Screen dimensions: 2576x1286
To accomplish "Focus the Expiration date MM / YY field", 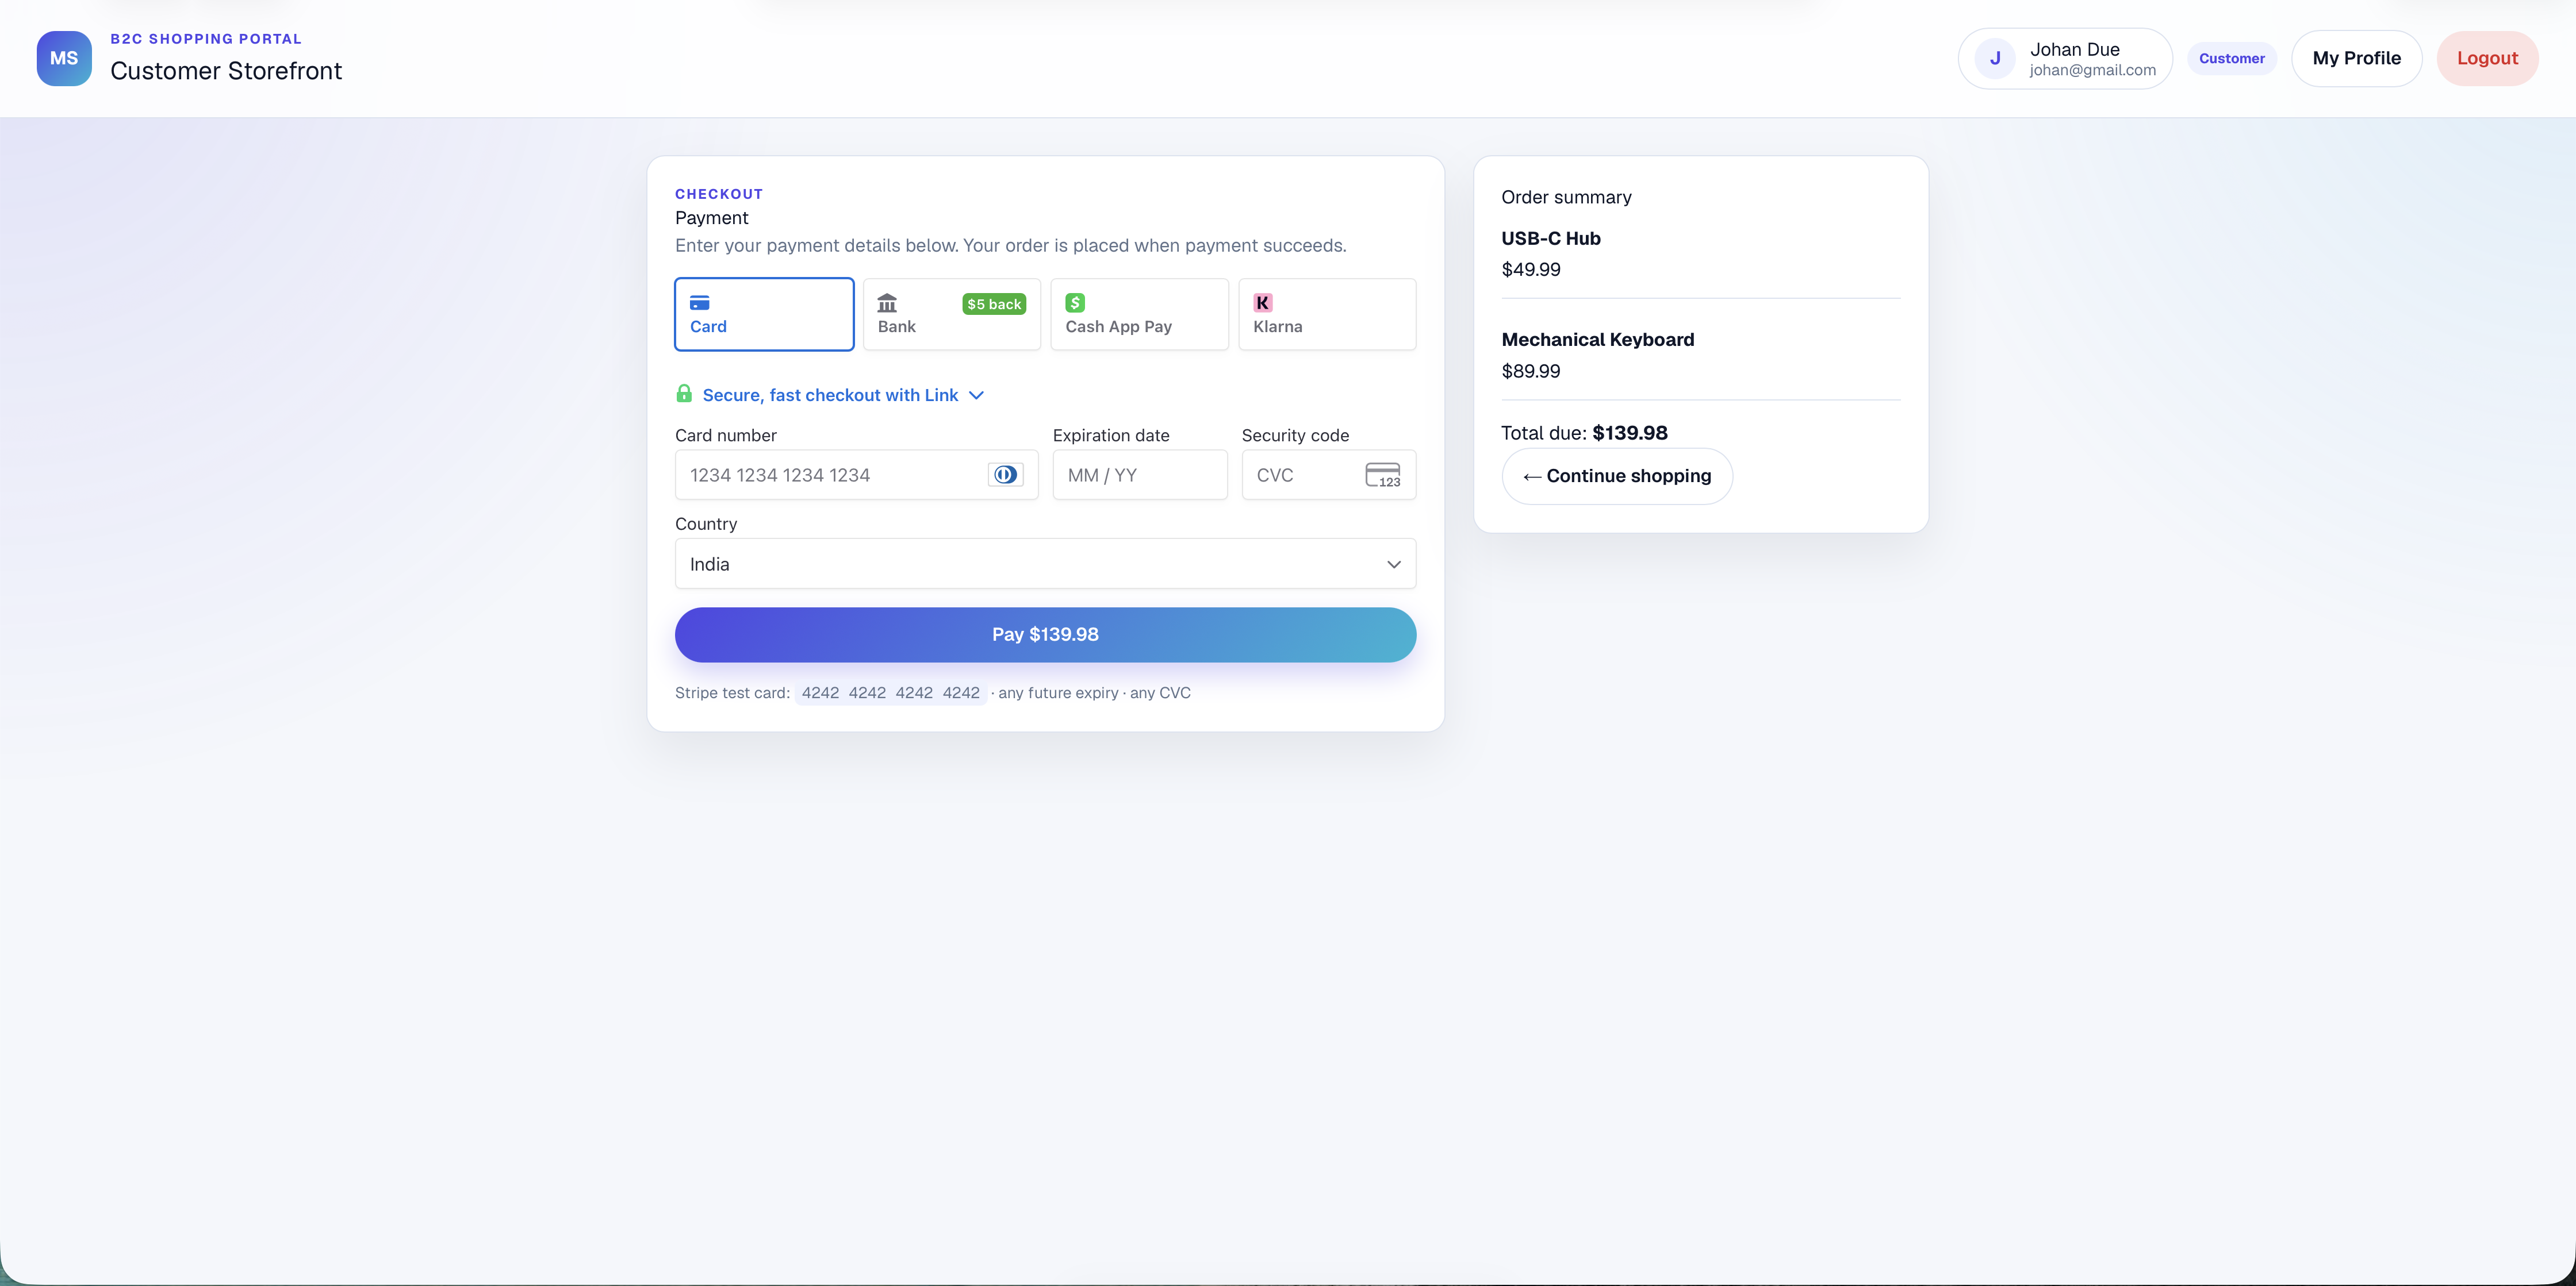I will click(x=1140, y=475).
